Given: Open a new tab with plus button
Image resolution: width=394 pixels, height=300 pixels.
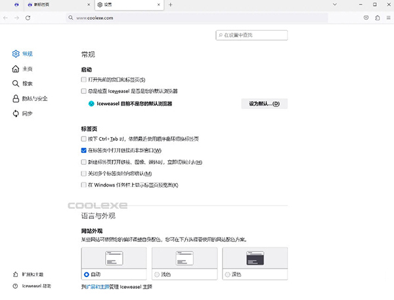Looking at the screenshot, I should coord(171,5).
